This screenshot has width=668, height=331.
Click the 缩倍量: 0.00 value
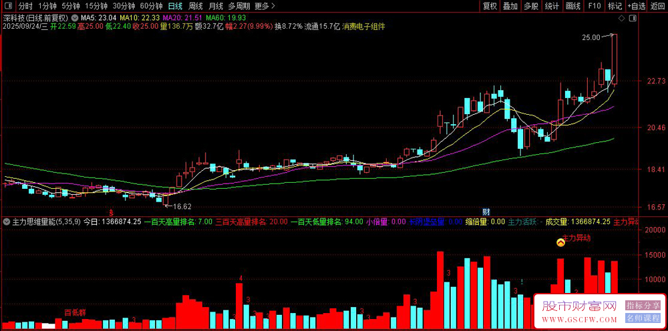(484, 222)
